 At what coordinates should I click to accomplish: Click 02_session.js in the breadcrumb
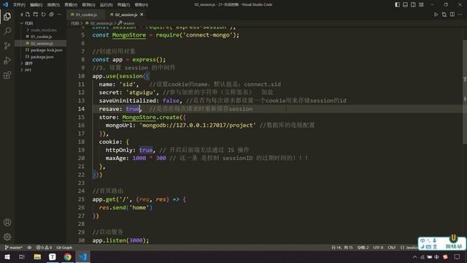[101, 23]
